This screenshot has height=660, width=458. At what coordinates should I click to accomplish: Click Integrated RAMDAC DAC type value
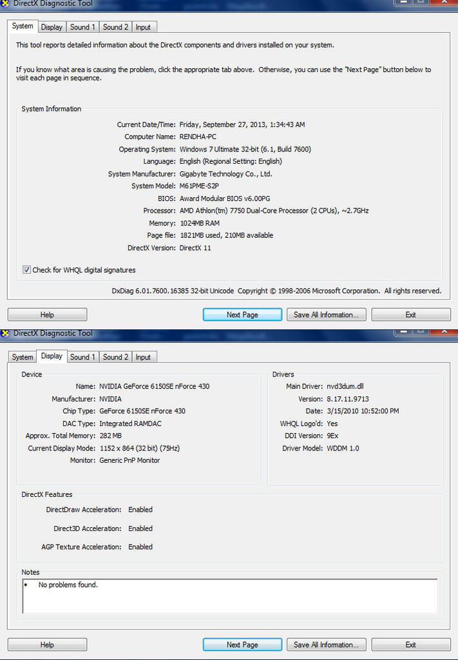pos(130,424)
